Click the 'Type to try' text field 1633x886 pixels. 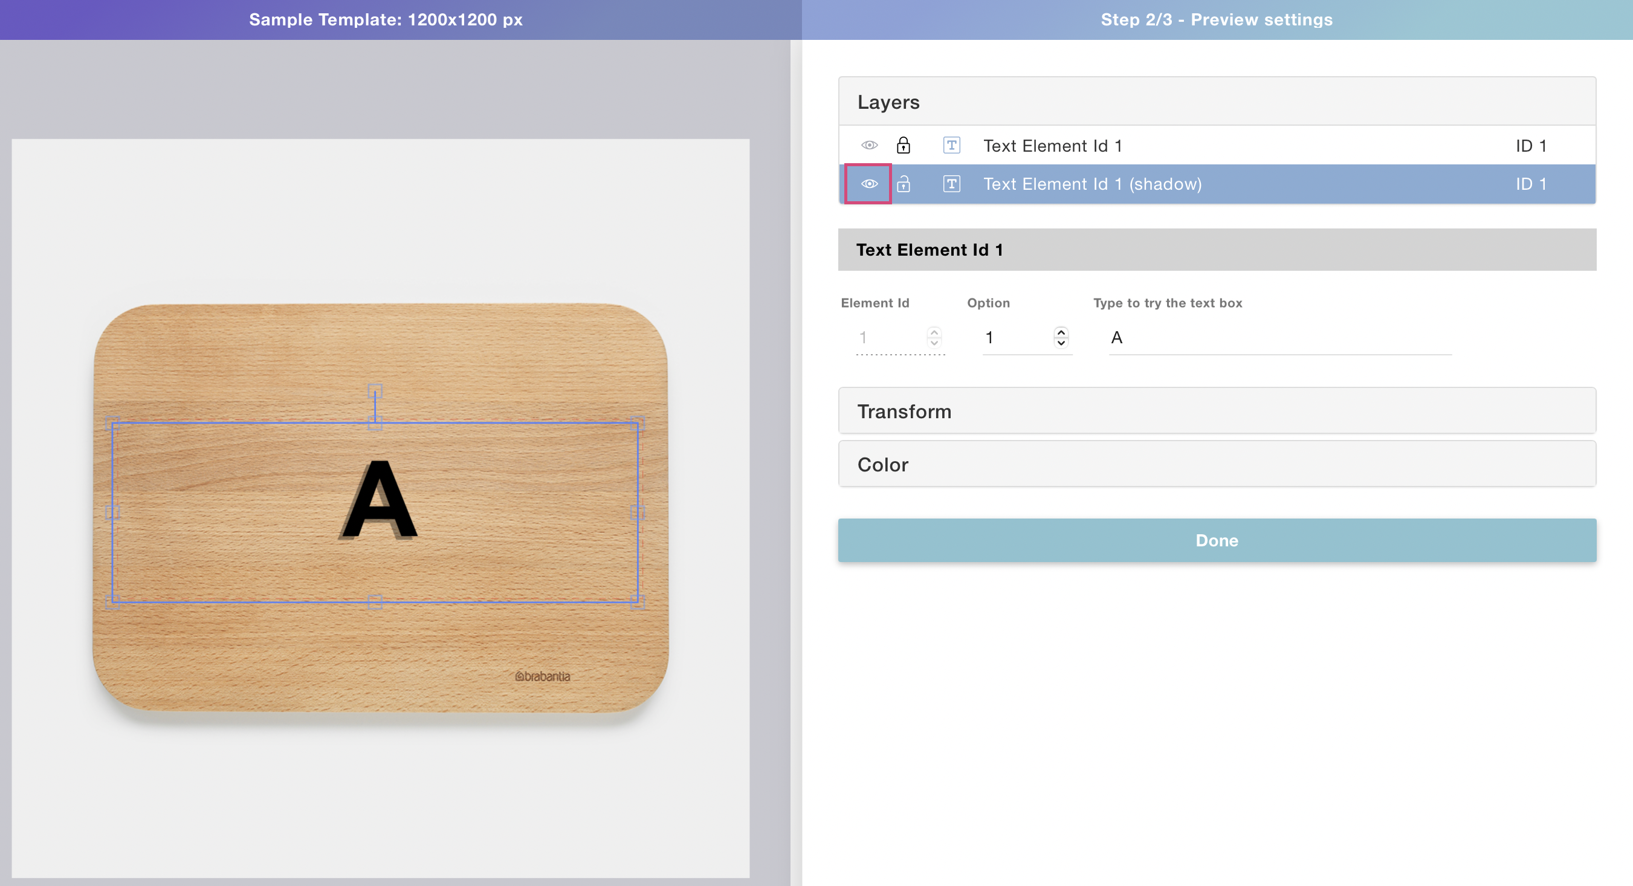tap(1279, 338)
